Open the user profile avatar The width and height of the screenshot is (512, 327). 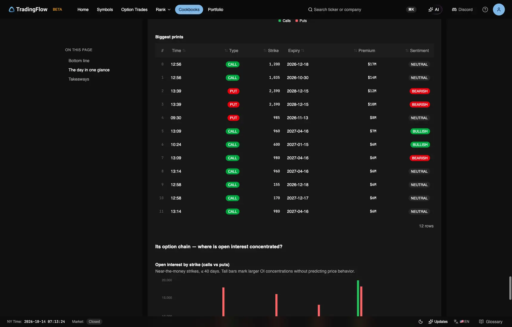click(x=499, y=10)
